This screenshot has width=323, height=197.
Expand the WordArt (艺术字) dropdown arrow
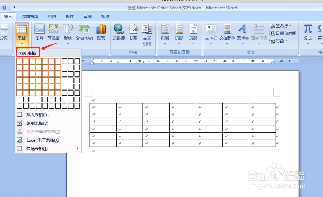click(243, 44)
